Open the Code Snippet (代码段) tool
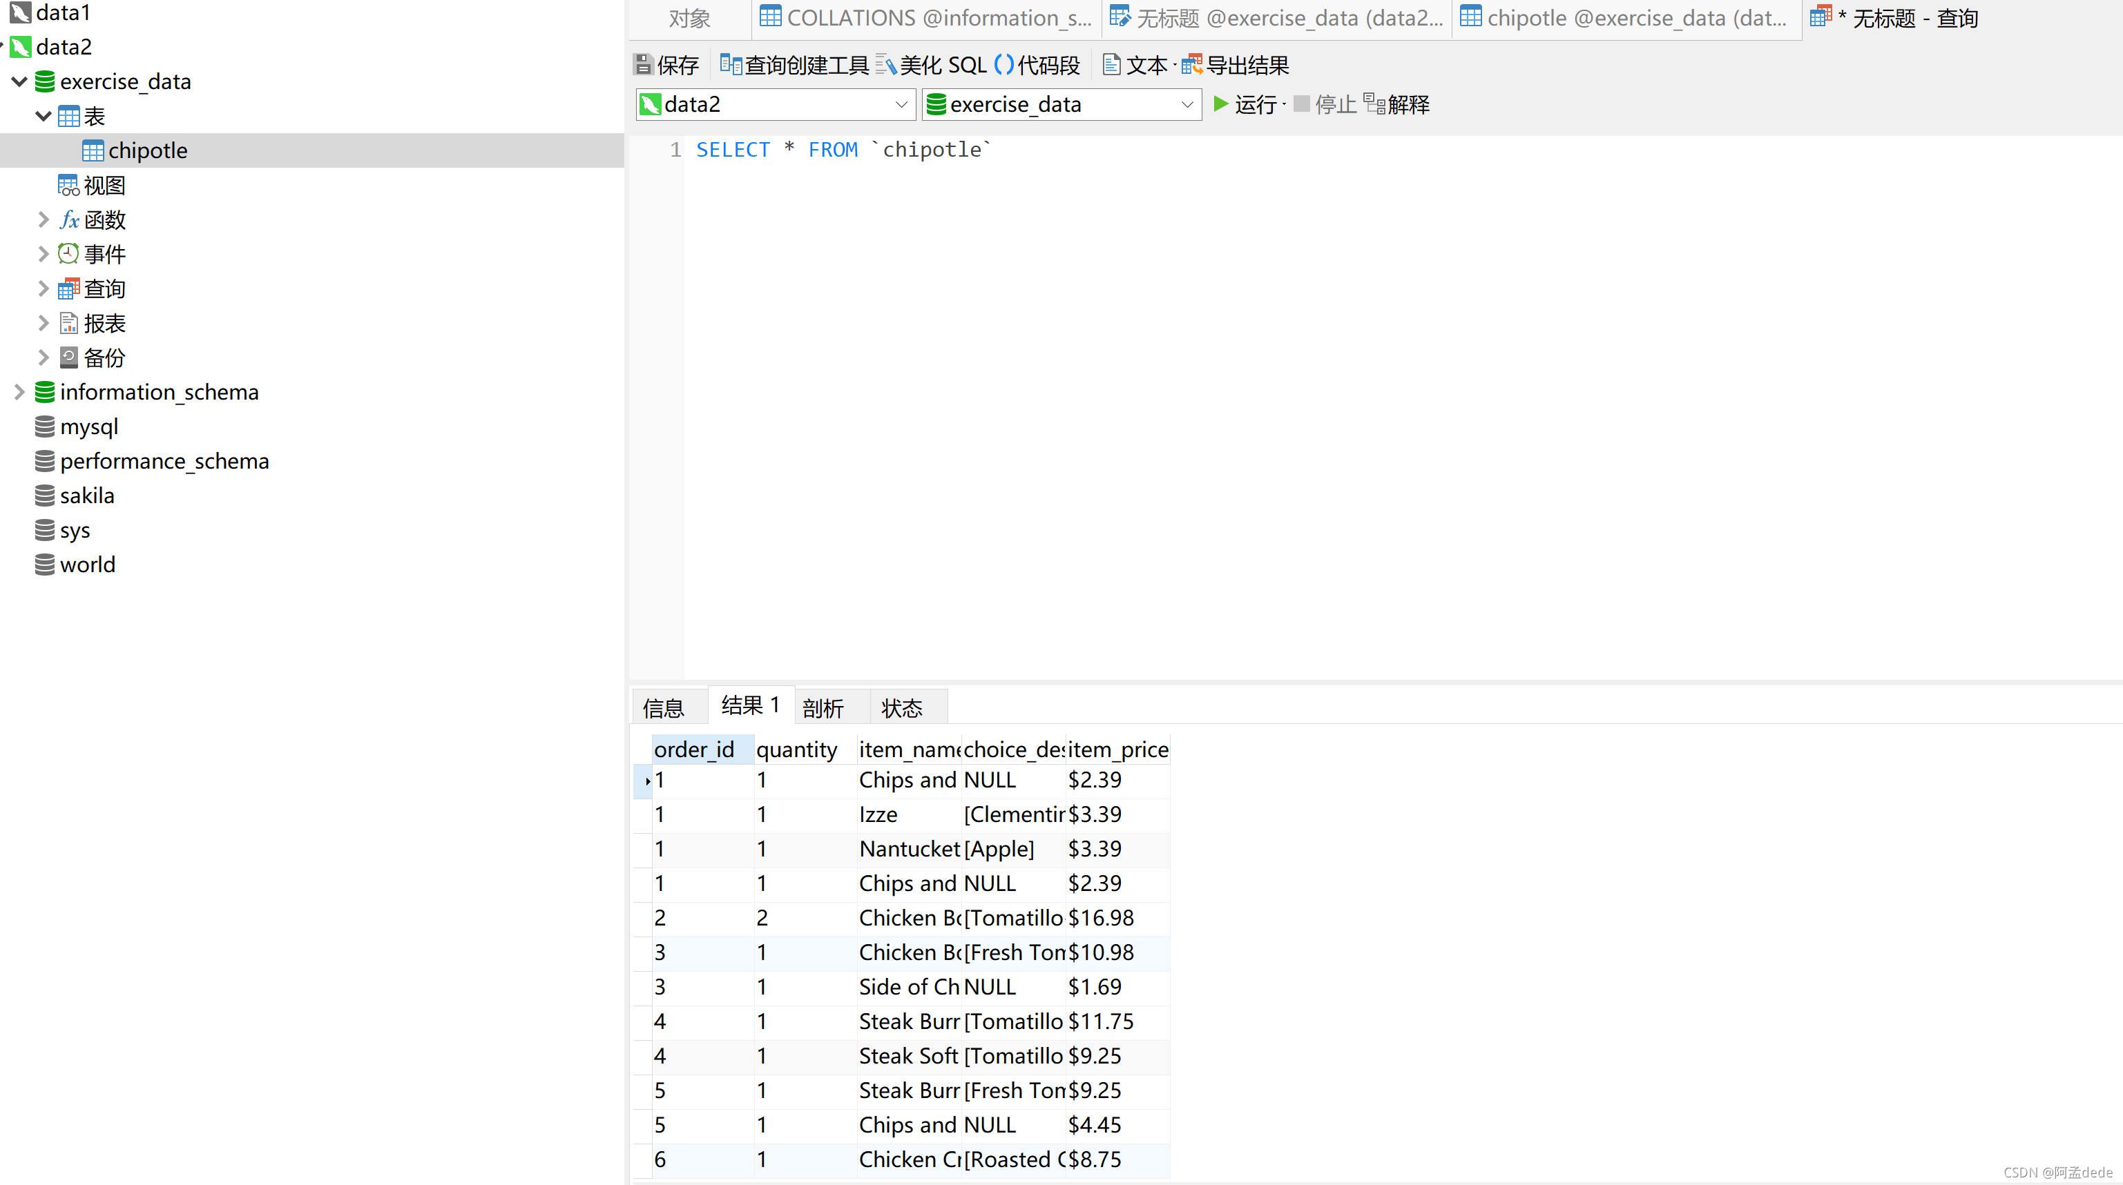Viewport: 2123px width, 1185px height. 1003,64
